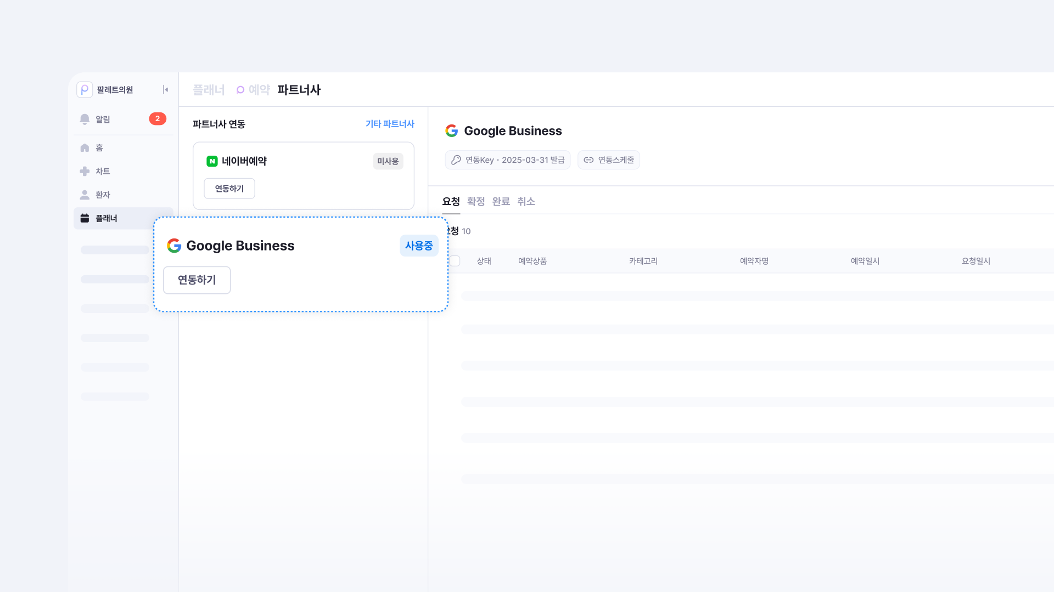
Task: Open 차트 with the cross icon
Action: pos(85,171)
